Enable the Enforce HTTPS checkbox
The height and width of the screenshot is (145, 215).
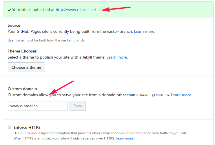click(10, 127)
